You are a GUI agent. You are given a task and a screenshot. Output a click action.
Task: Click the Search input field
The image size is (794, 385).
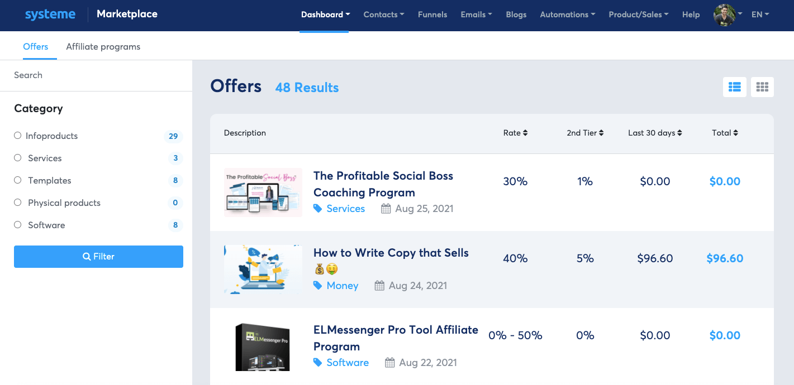(x=96, y=75)
